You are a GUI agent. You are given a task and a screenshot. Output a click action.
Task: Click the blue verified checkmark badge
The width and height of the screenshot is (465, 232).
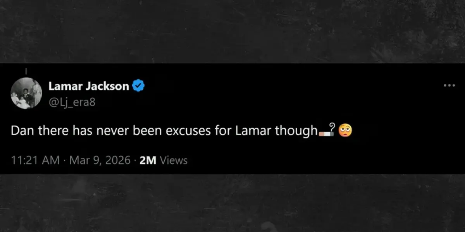[139, 86]
